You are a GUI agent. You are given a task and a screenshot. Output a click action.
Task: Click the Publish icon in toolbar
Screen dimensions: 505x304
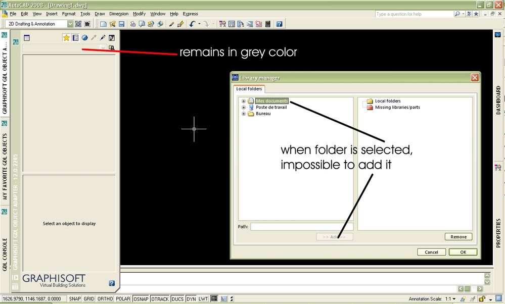151,24
